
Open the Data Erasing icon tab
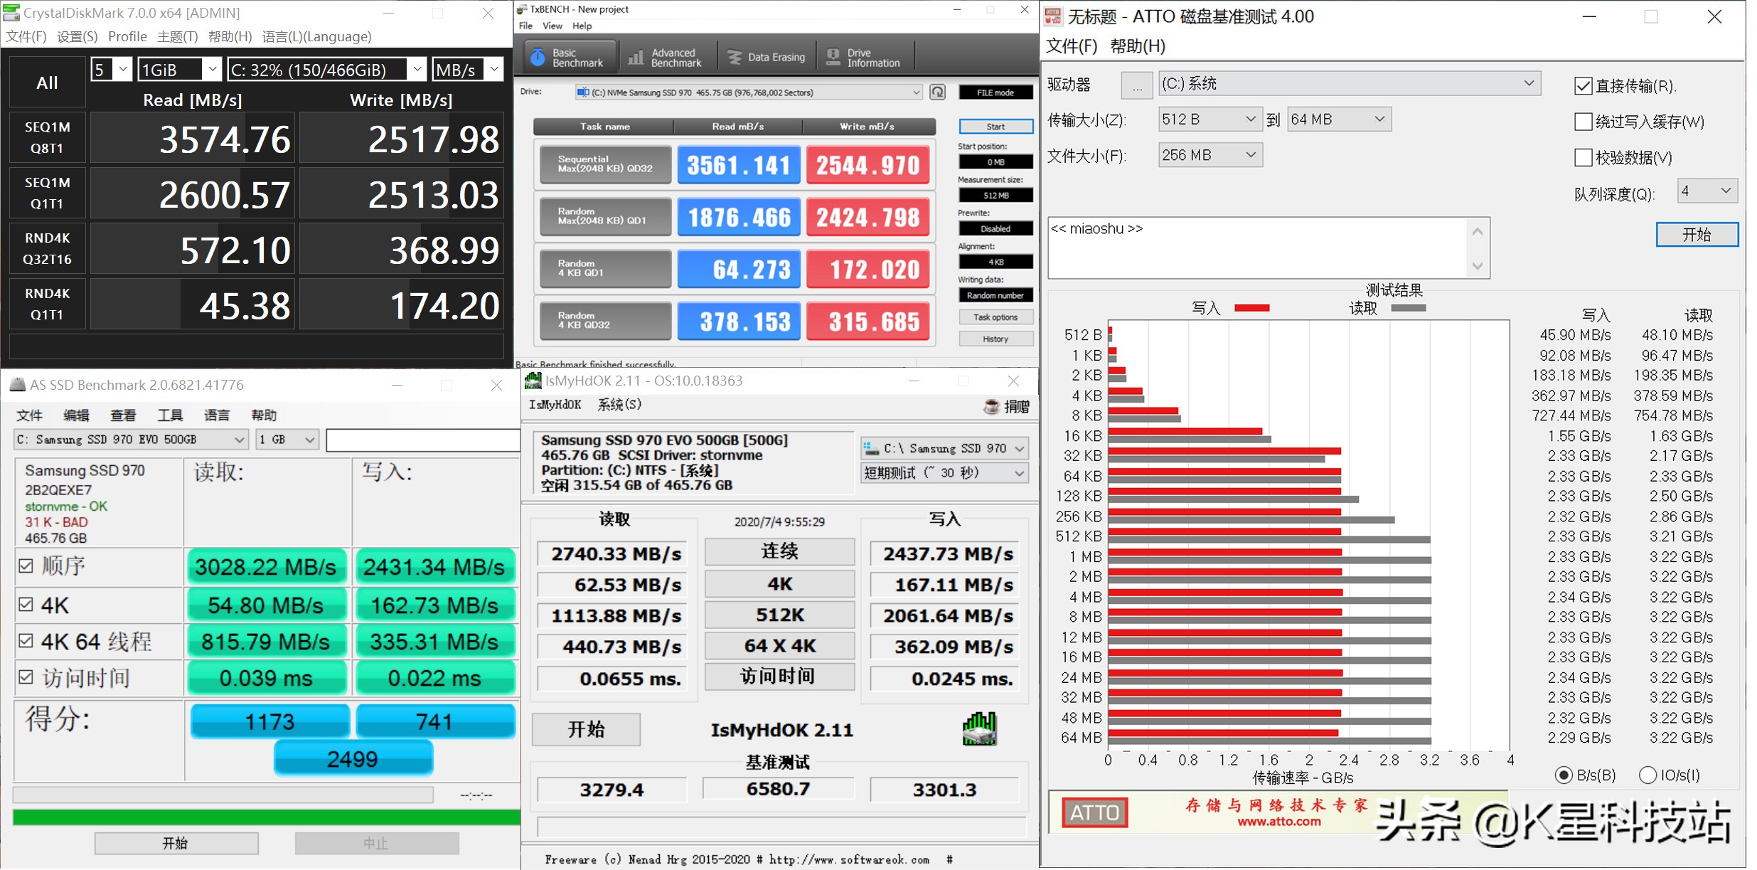point(734,58)
